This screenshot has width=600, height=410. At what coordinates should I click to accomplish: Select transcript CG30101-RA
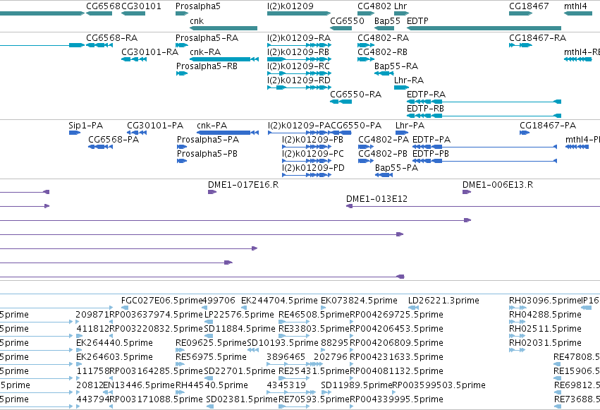click(134, 59)
